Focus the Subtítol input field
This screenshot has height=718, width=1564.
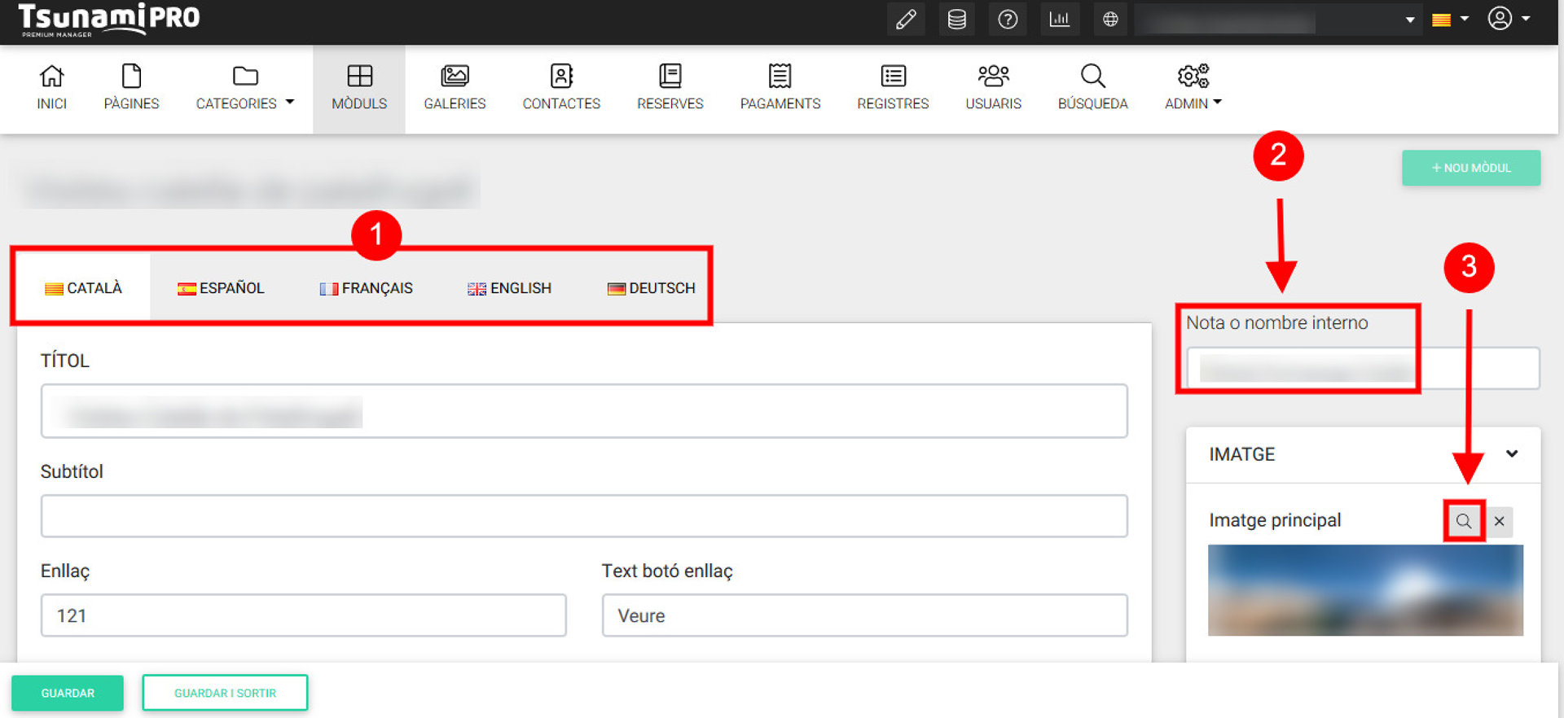[x=583, y=516]
